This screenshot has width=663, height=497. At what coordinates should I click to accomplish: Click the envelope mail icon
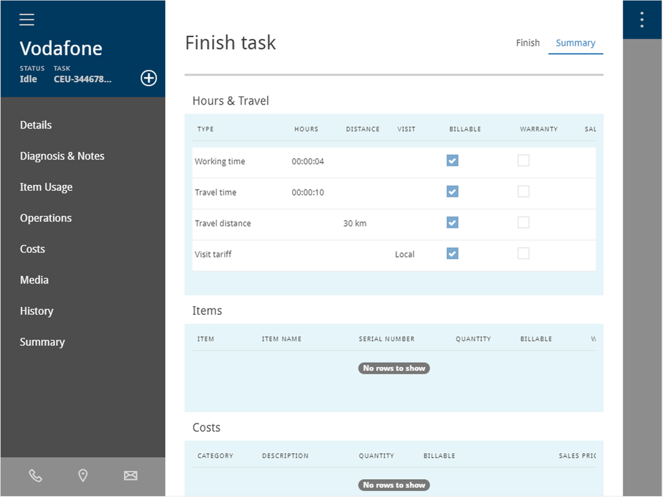pyautogui.click(x=131, y=476)
